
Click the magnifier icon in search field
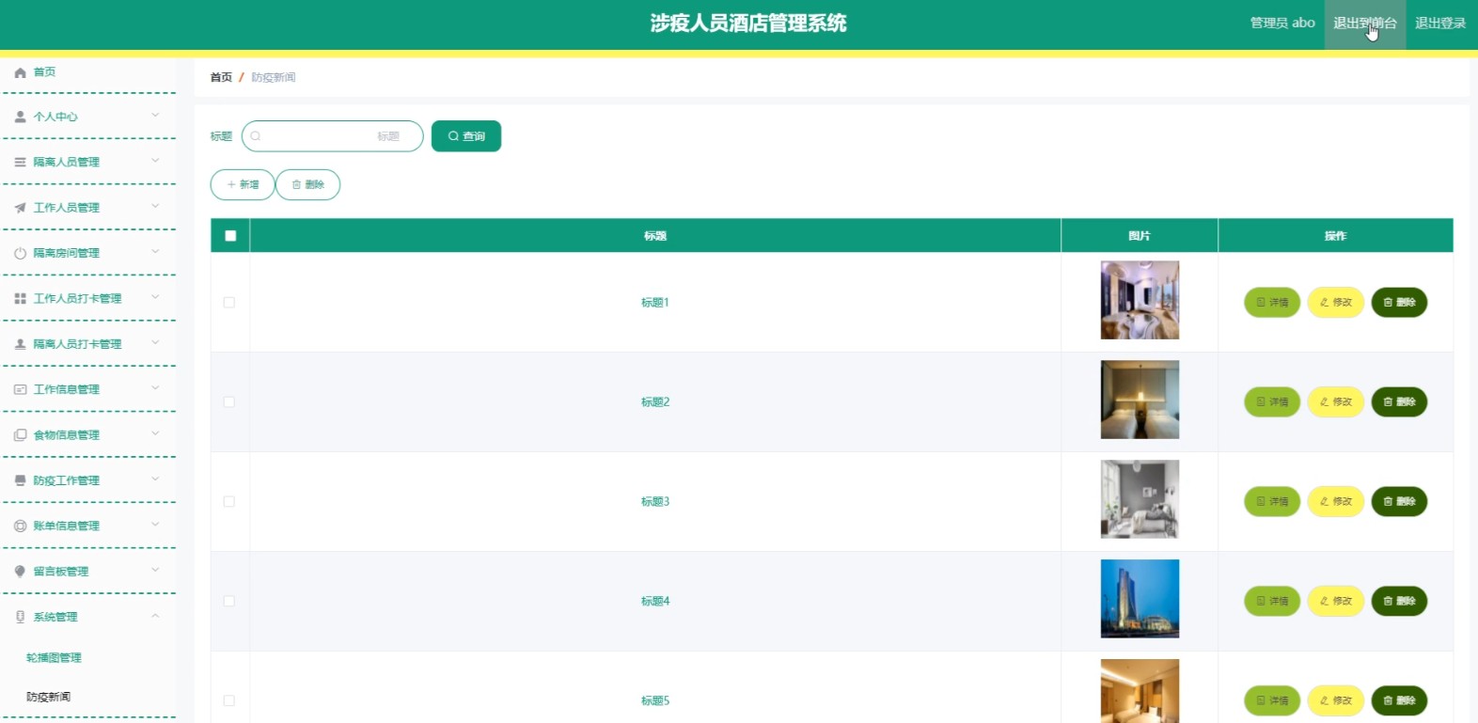(x=256, y=136)
